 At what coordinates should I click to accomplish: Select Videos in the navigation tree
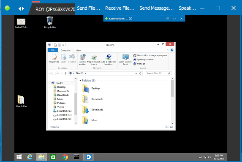coord(59,107)
